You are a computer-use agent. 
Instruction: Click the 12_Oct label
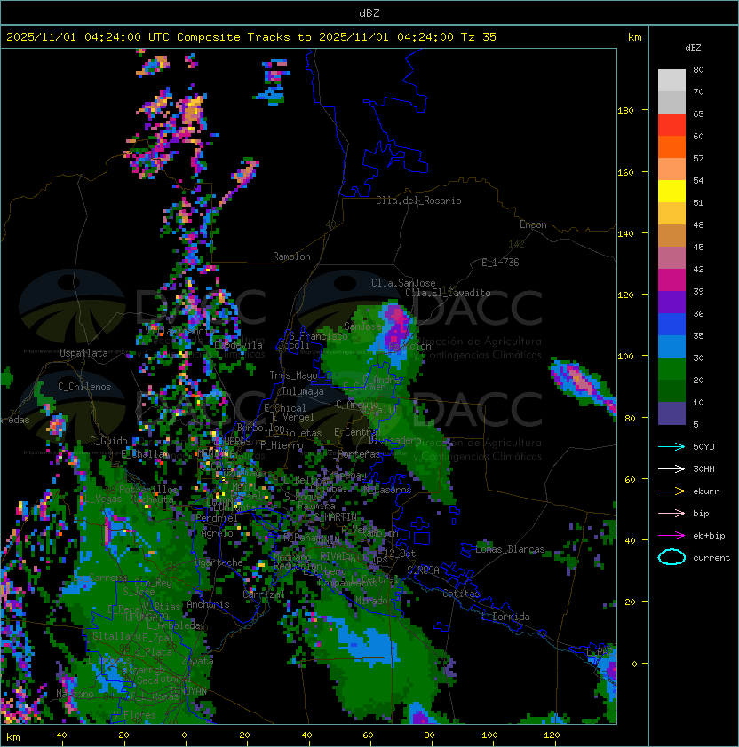(x=400, y=554)
